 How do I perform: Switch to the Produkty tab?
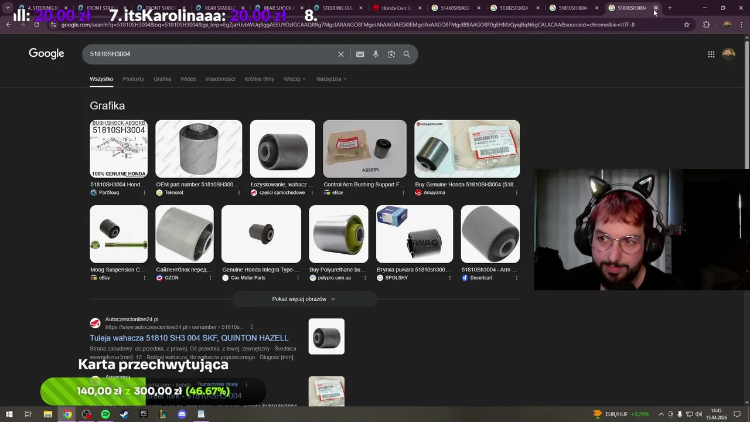pyautogui.click(x=133, y=79)
